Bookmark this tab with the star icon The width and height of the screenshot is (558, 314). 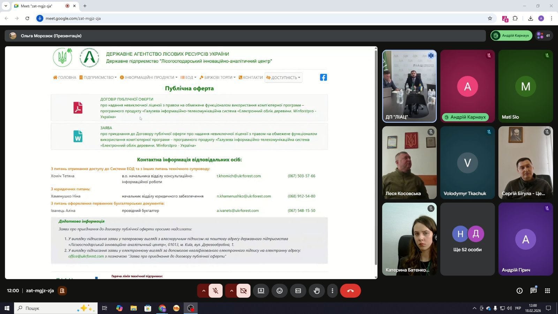[490, 18]
